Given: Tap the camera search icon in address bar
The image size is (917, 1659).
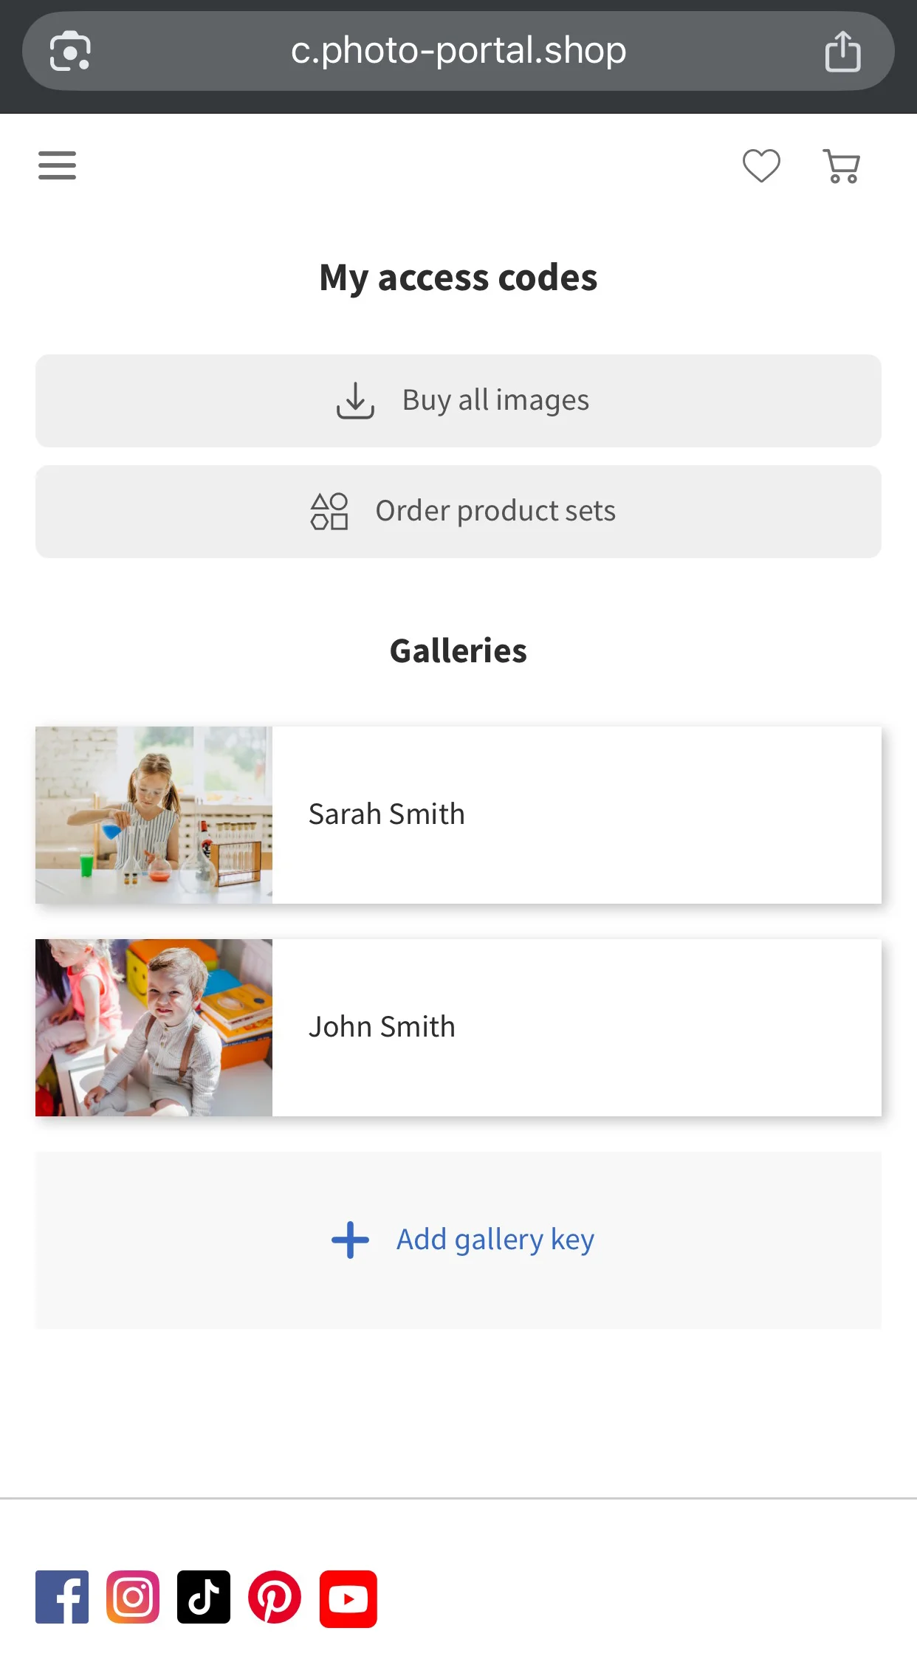Looking at the screenshot, I should tap(70, 52).
